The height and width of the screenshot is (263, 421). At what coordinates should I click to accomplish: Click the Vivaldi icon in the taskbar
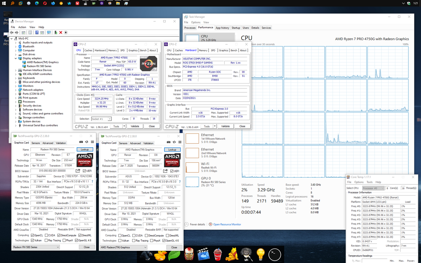point(77,3)
